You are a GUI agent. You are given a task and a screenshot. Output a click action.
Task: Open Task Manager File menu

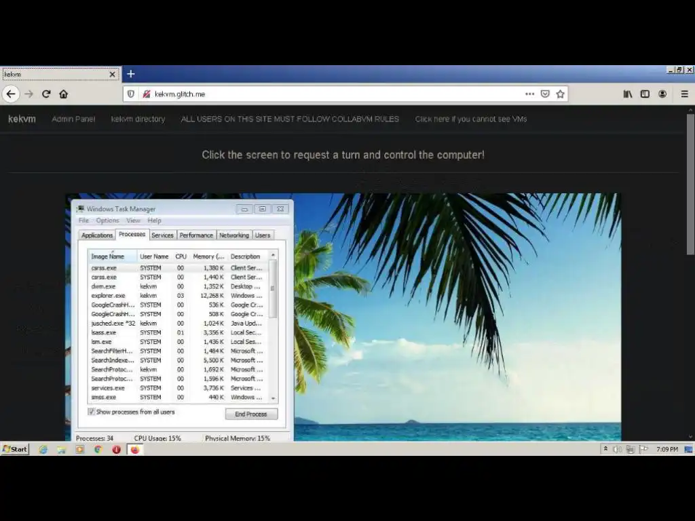[x=83, y=220]
